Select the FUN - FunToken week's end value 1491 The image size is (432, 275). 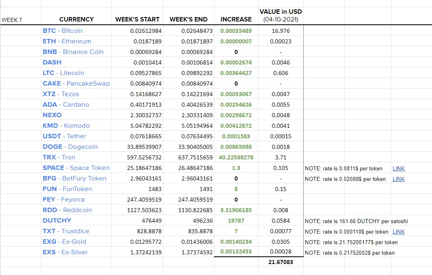click(188, 189)
